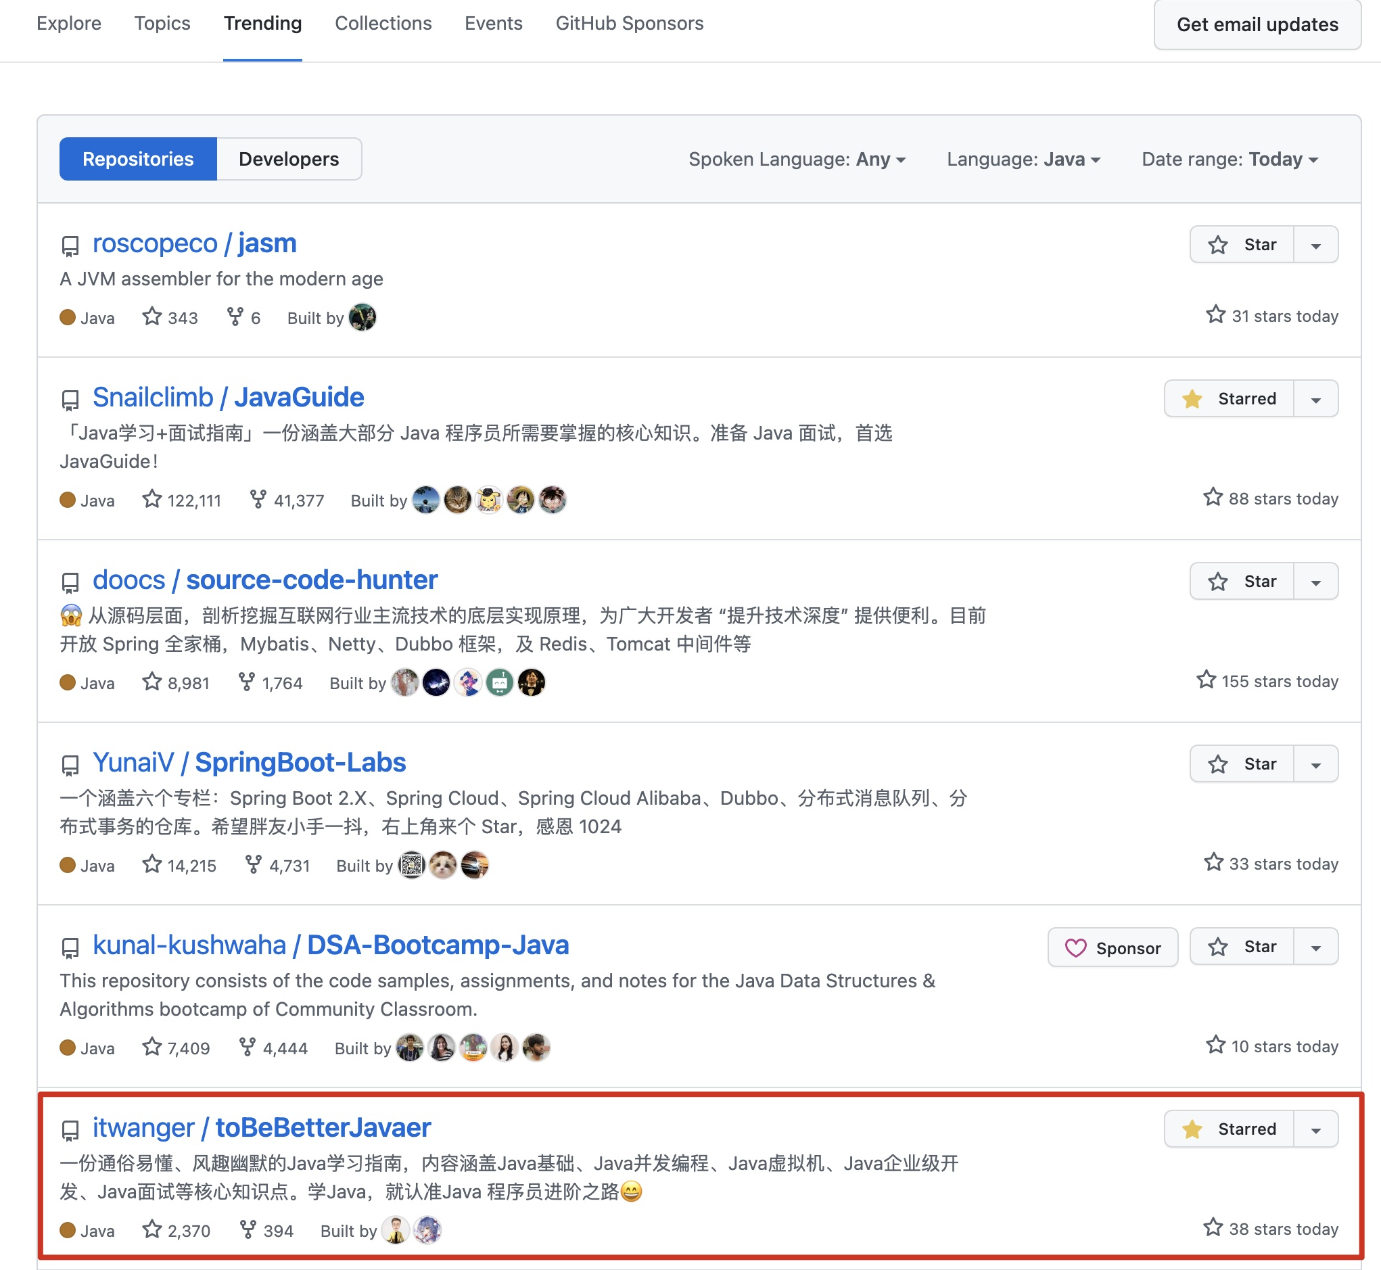The image size is (1381, 1270).
Task: Open kunal-kushwaha / DSA-Bootcamp-Java repository
Action: (x=331, y=945)
